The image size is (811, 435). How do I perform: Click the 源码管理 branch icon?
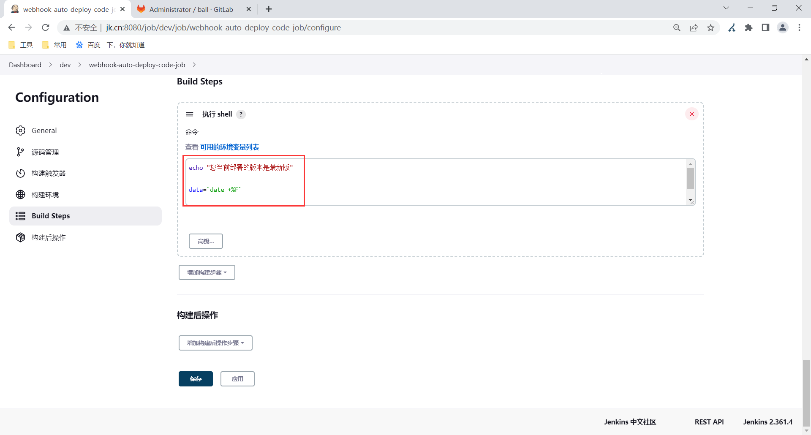pyautogui.click(x=20, y=152)
